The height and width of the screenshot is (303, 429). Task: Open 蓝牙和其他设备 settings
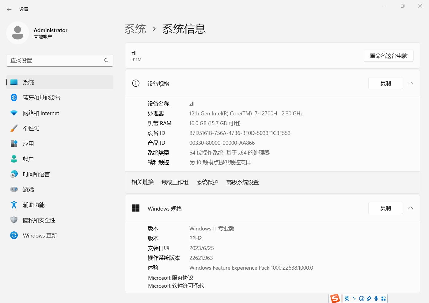tap(42, 98)
